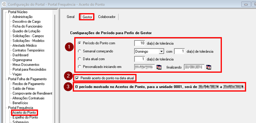
Task: Open the Domingo weekday dropdown
Action: (161, 51)
